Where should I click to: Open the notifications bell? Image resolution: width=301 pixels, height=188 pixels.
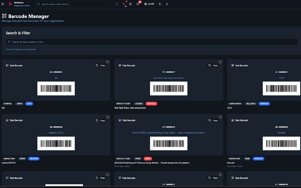(x=138, y=4)
